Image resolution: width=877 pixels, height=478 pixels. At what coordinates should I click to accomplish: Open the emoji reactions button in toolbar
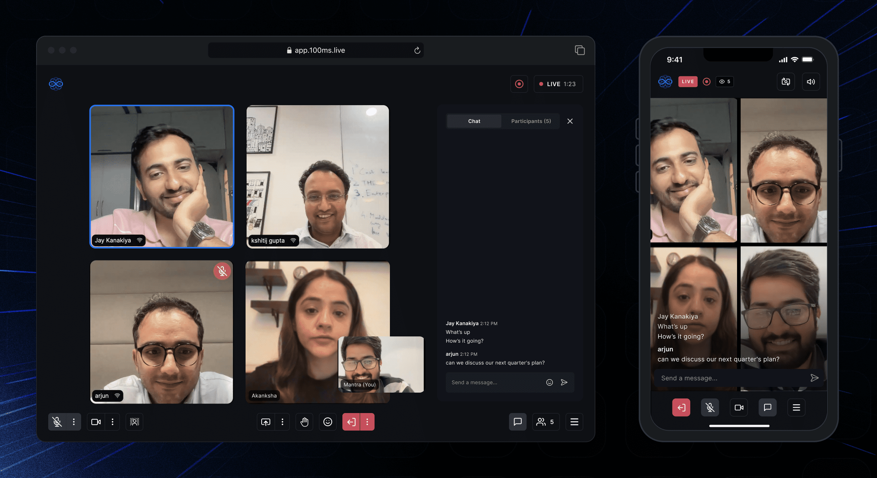(328, 422)
